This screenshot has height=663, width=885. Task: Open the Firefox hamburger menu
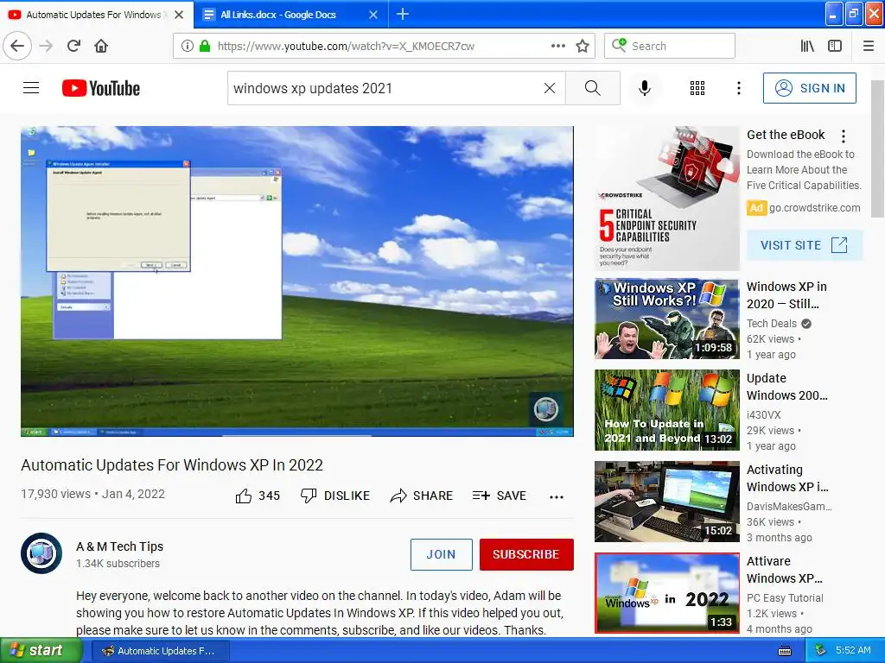pos(869,46)
